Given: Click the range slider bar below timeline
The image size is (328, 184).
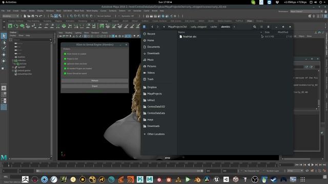Looking at the screenshot, I should point(119,171).
